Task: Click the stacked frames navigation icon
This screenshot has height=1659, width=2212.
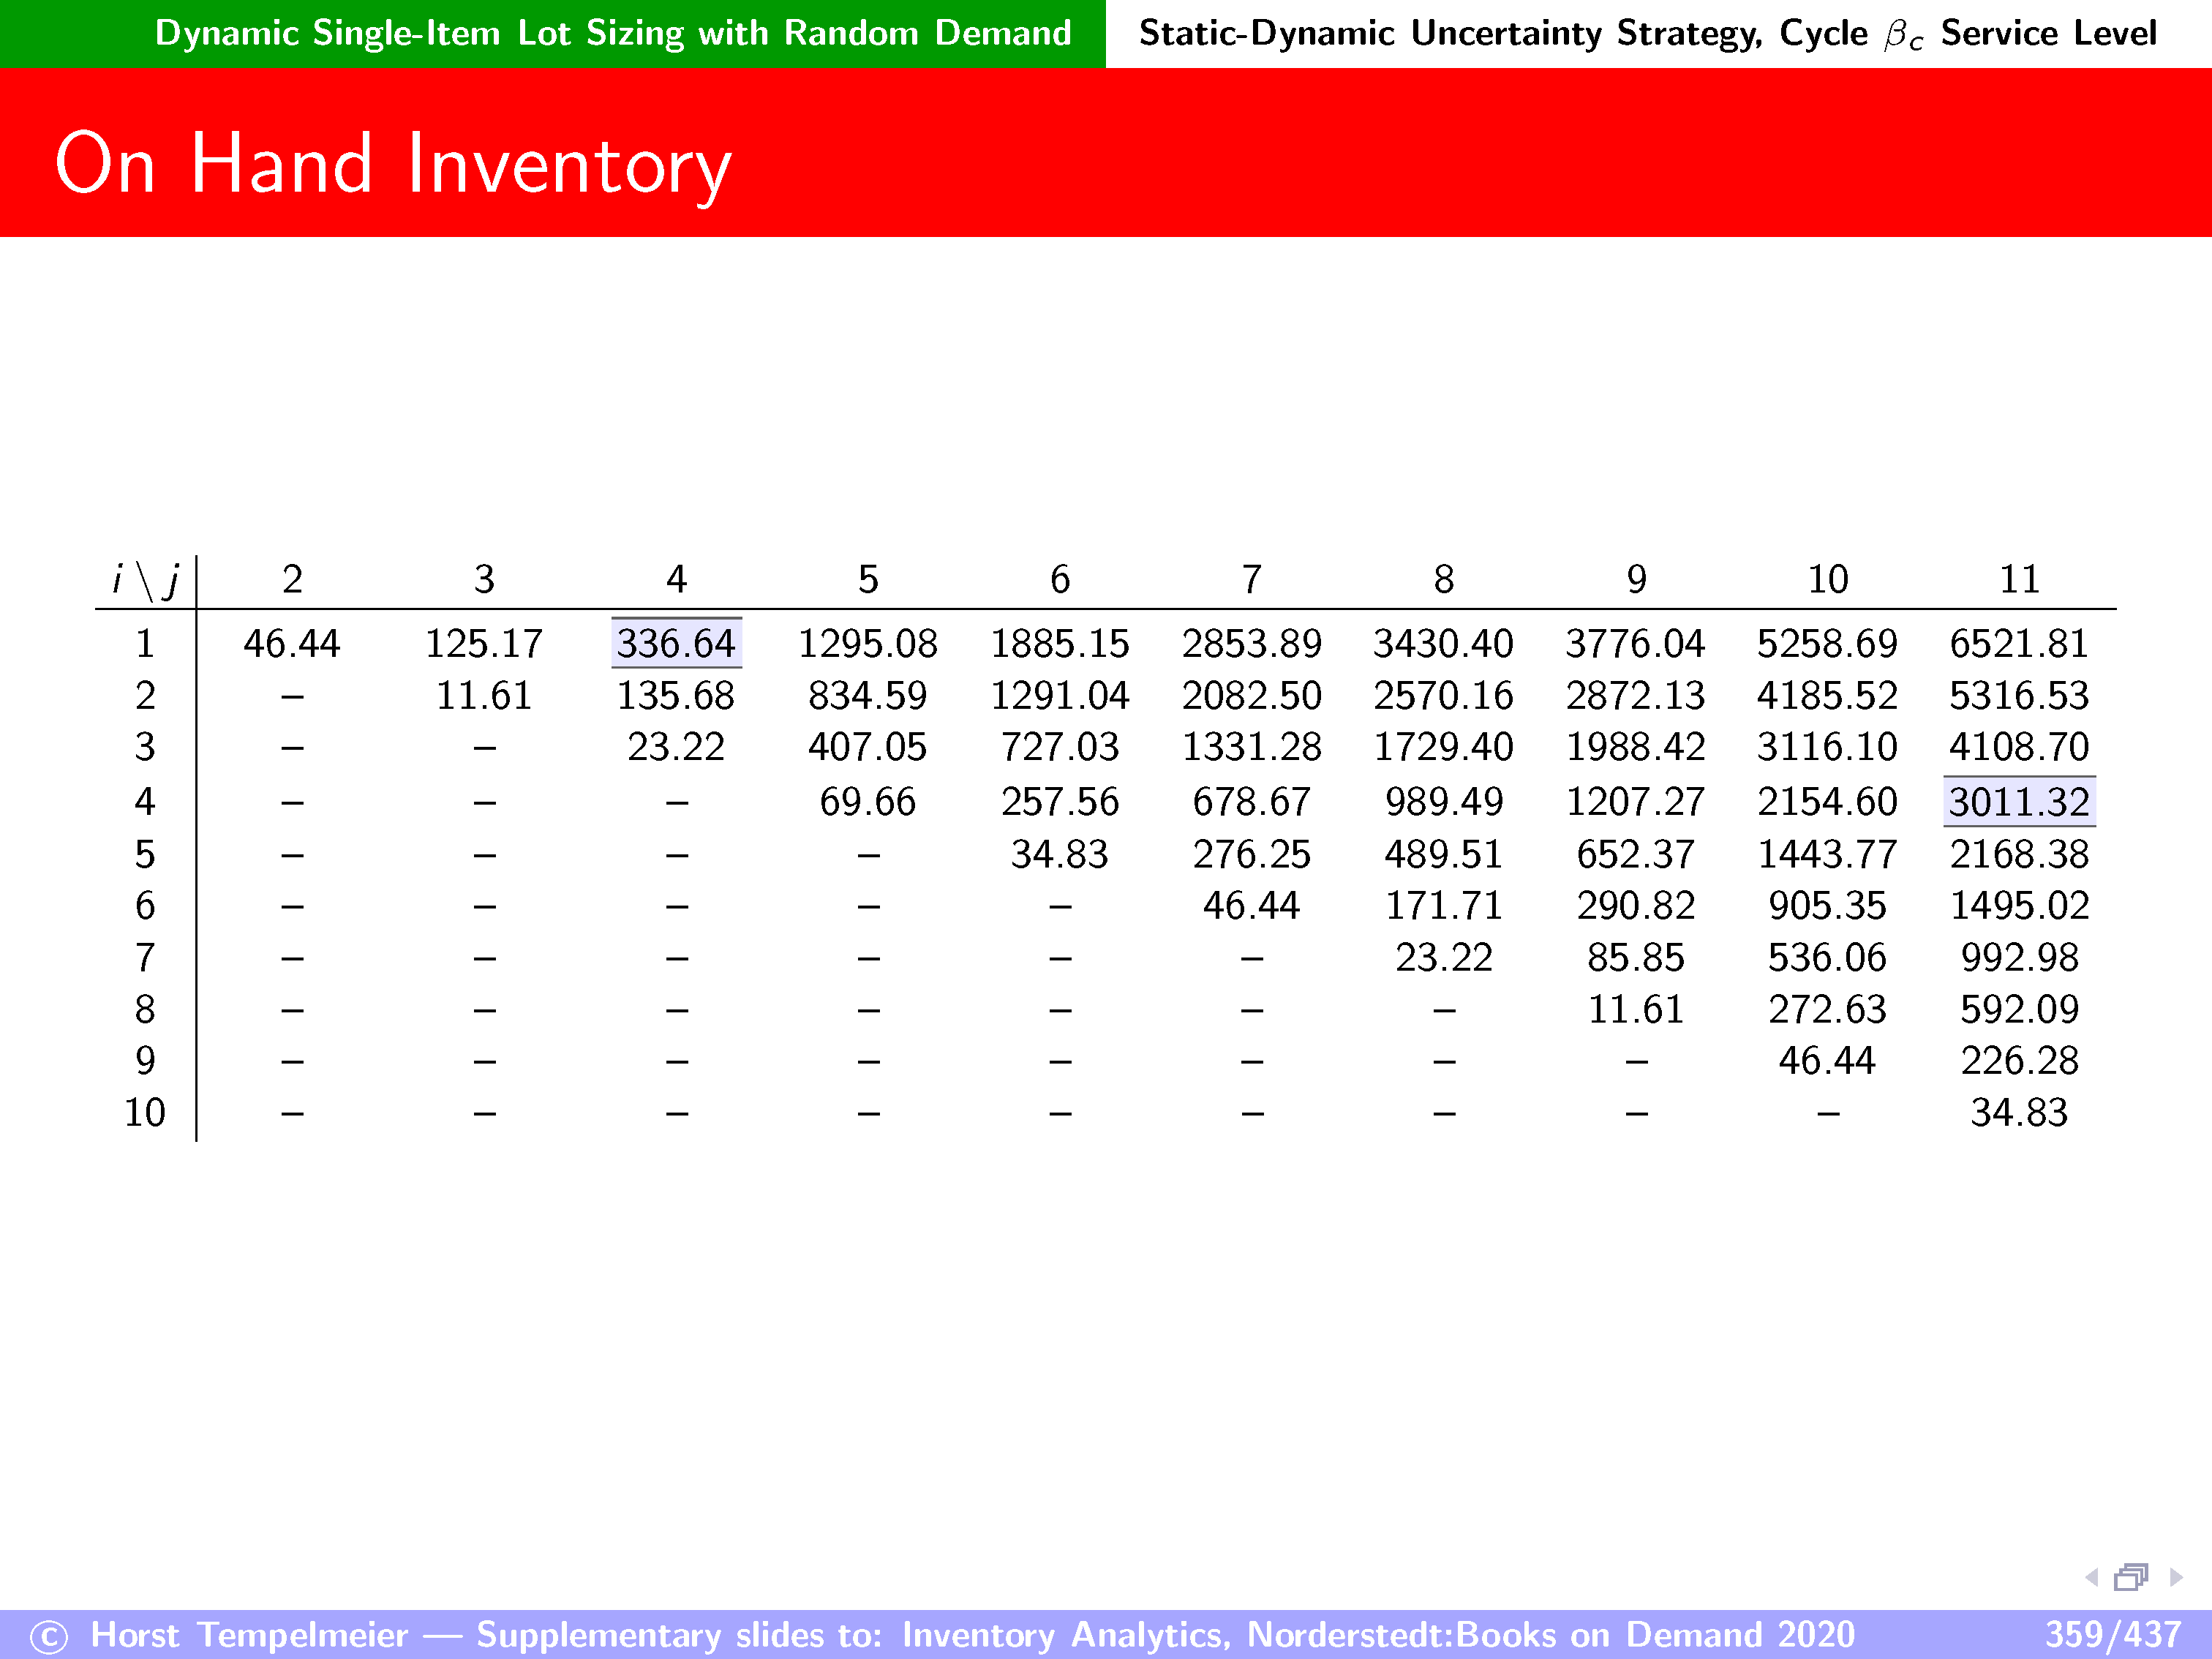Action: (x=2130, y=1577)
